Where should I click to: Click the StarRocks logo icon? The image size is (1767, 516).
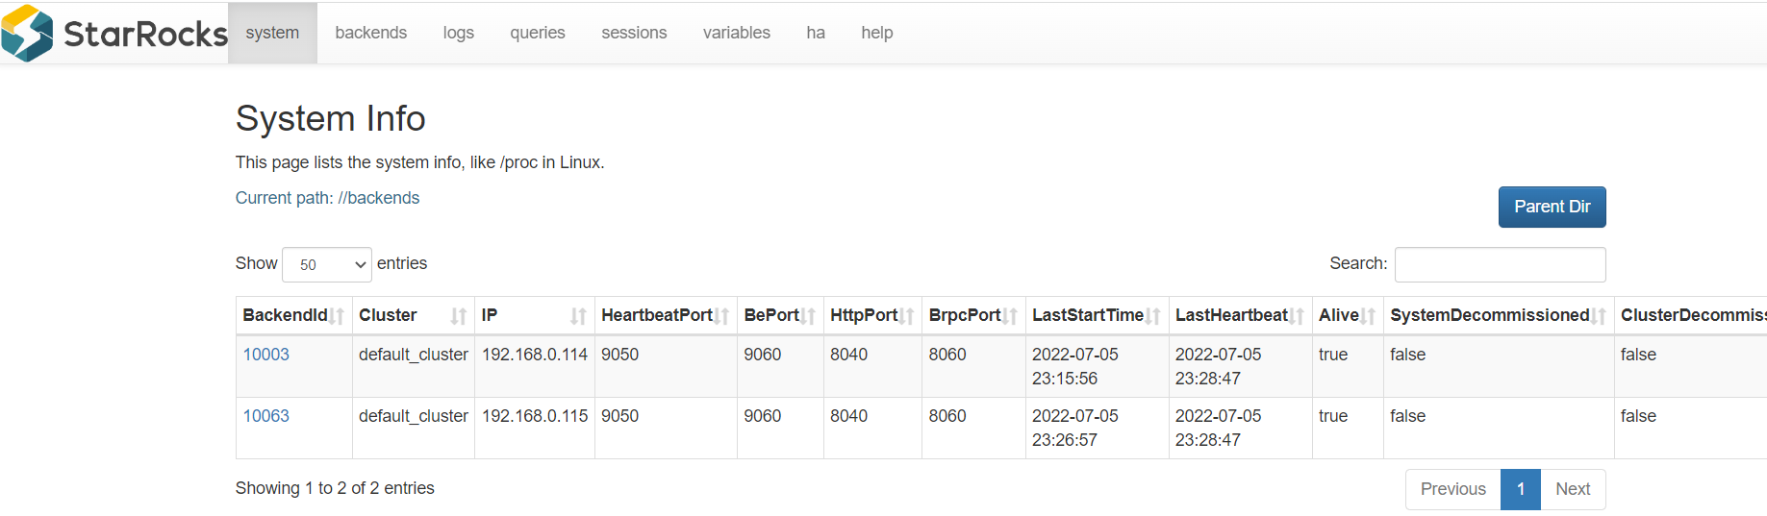pyautogui.click(x=27, y=34)
